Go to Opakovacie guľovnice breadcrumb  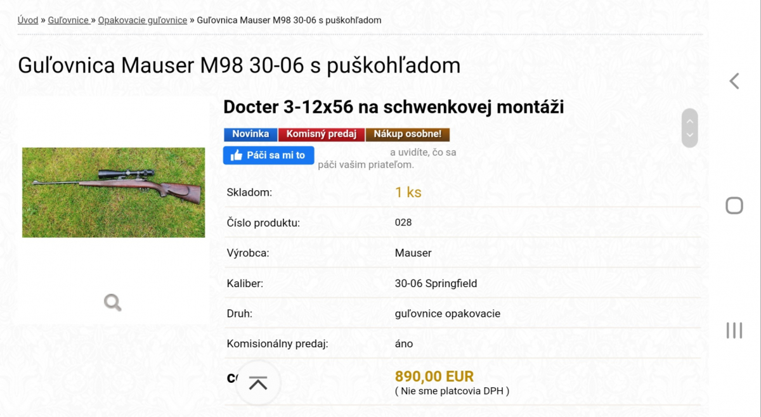pos(143,20)
